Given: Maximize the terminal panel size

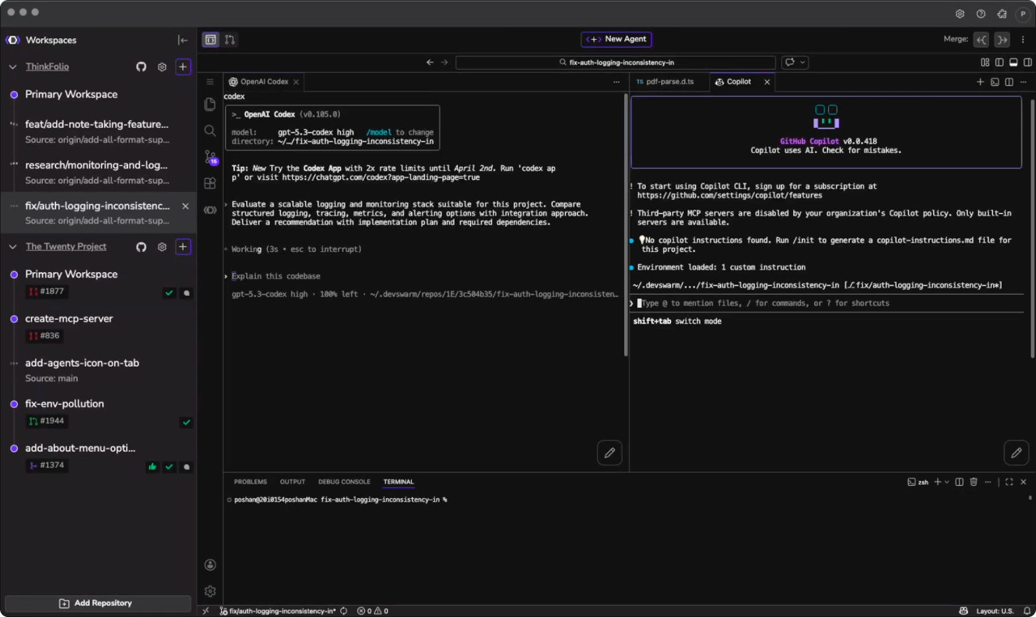Looking at the screenshot, I should 1009,482.
